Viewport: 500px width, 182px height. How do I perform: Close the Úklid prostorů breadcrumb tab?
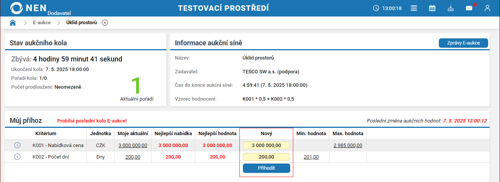105,23
